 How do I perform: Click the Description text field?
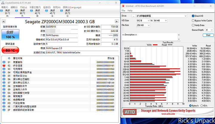click(x=150, y=37)
